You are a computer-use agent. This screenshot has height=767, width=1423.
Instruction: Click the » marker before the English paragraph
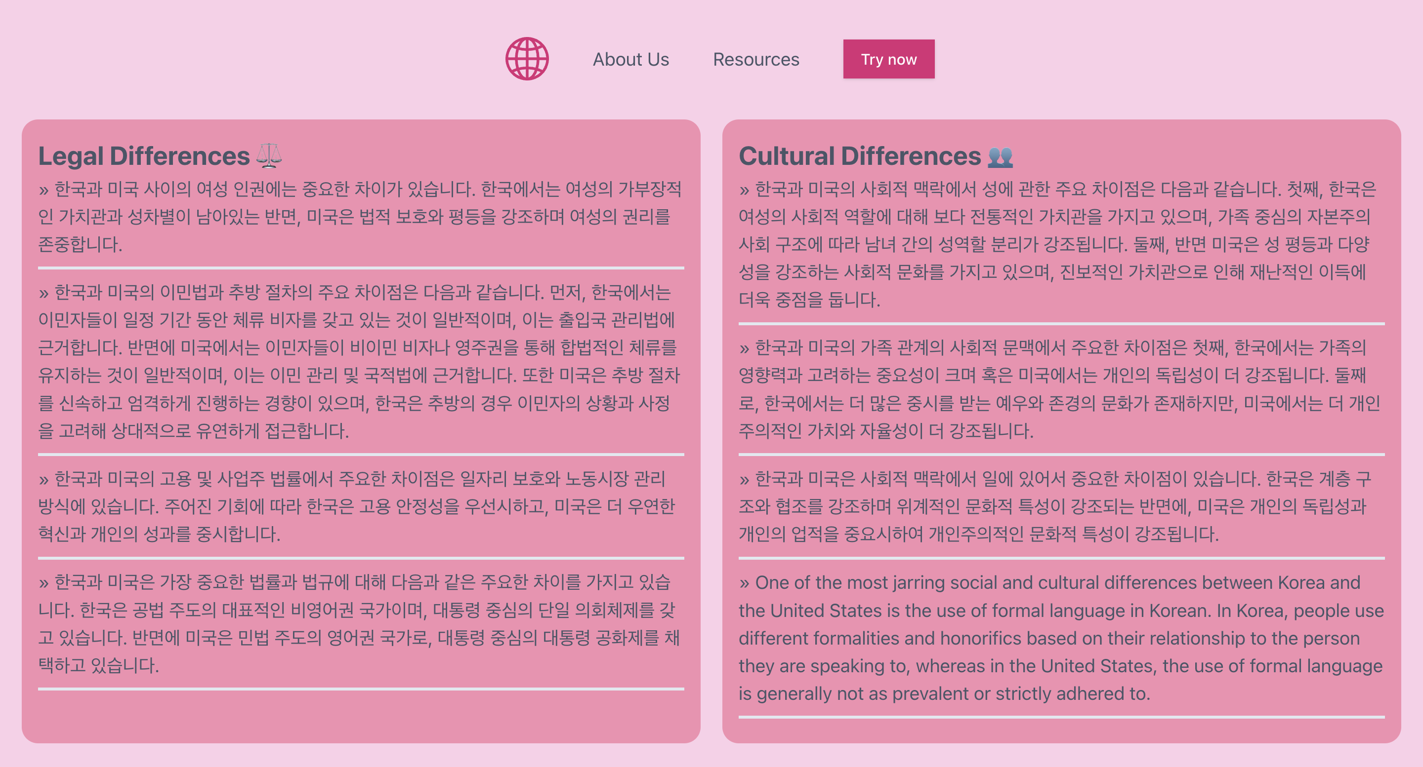pos(744,583)
